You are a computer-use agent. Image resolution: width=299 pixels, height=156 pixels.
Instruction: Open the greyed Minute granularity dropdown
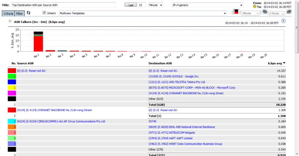pos(250,13)
